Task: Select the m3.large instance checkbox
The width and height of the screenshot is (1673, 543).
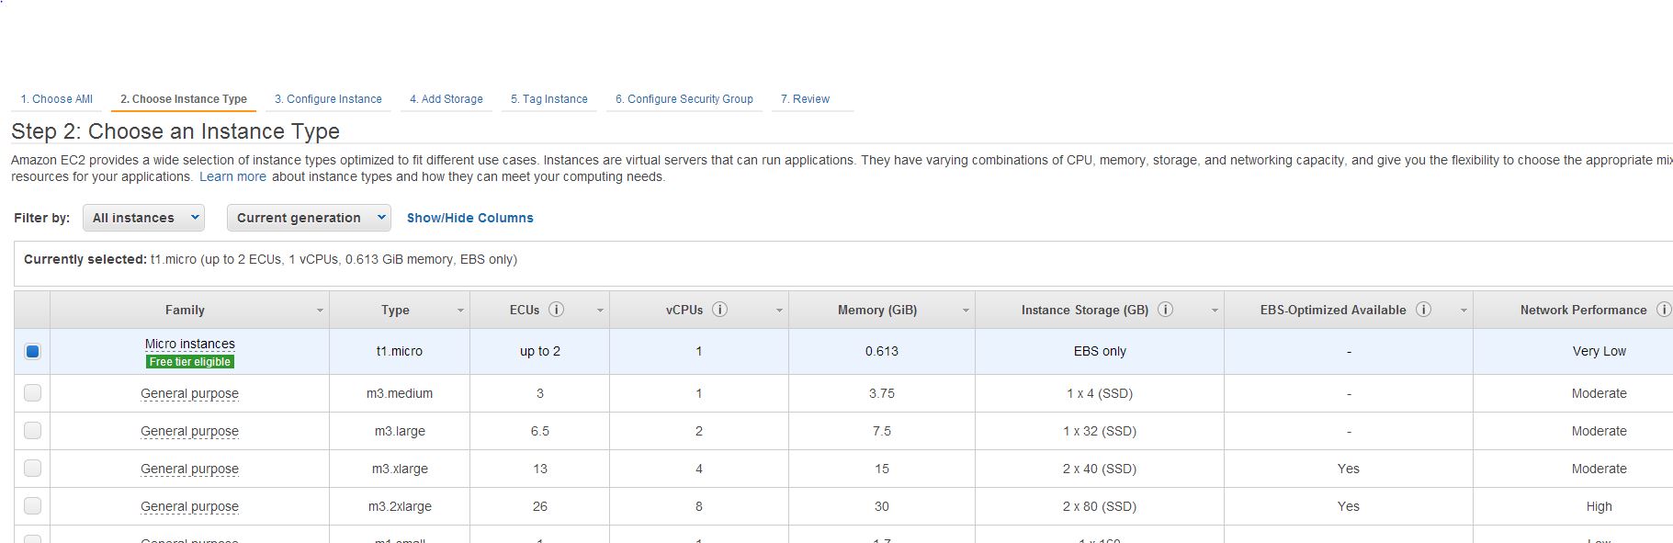Action: tap(32, 431)
